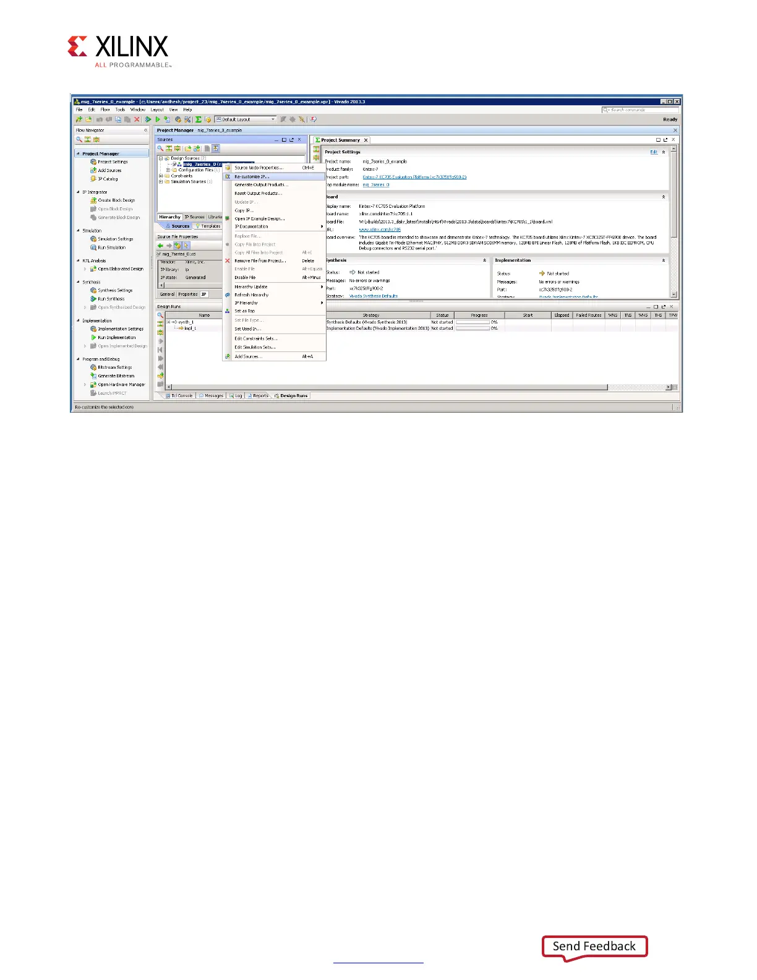
Task: Click the mig_7series_0 top module link
Action: [x=376, y=185]
